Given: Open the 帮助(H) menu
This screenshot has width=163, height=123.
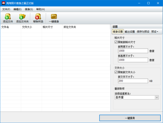Looking at the screenshot, I should [40, 9].
